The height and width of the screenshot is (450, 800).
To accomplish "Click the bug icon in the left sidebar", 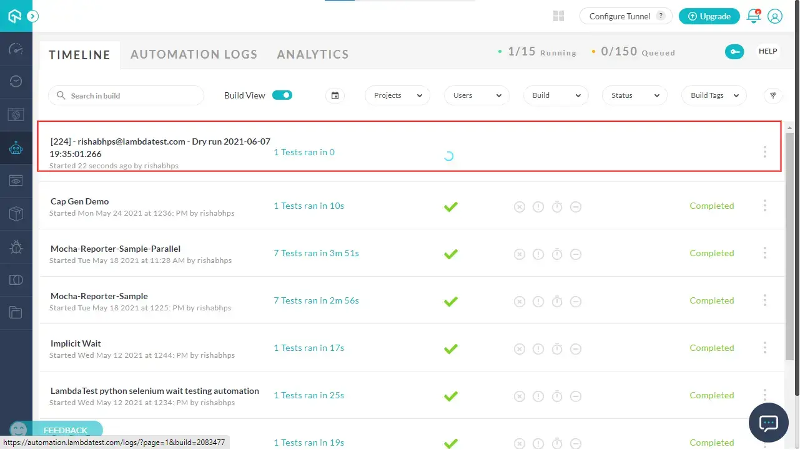I will (16, 246).
